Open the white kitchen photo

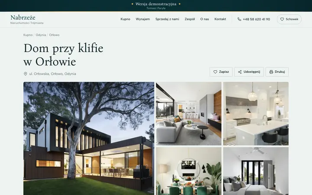[x=256, y=114]
